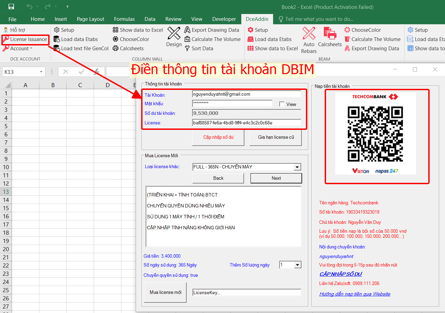Click the Save icon in title bar
445x313 pixels.
(x=11, y=6)
